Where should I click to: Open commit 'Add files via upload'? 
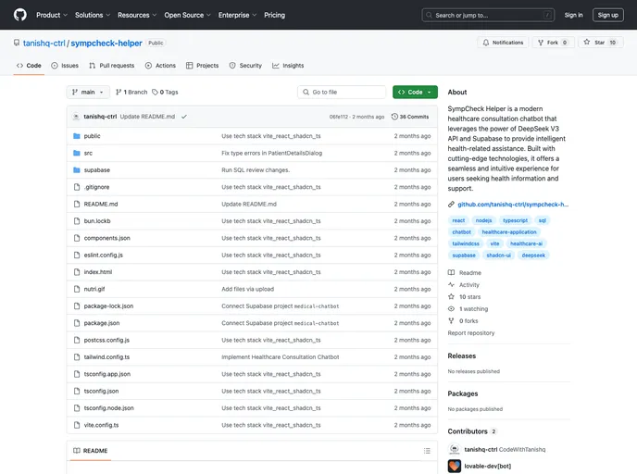pos(248,289)
